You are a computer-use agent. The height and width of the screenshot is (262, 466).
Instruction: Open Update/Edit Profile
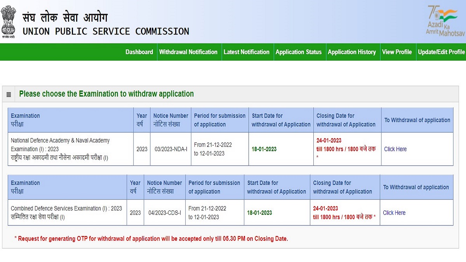[441, 52]
